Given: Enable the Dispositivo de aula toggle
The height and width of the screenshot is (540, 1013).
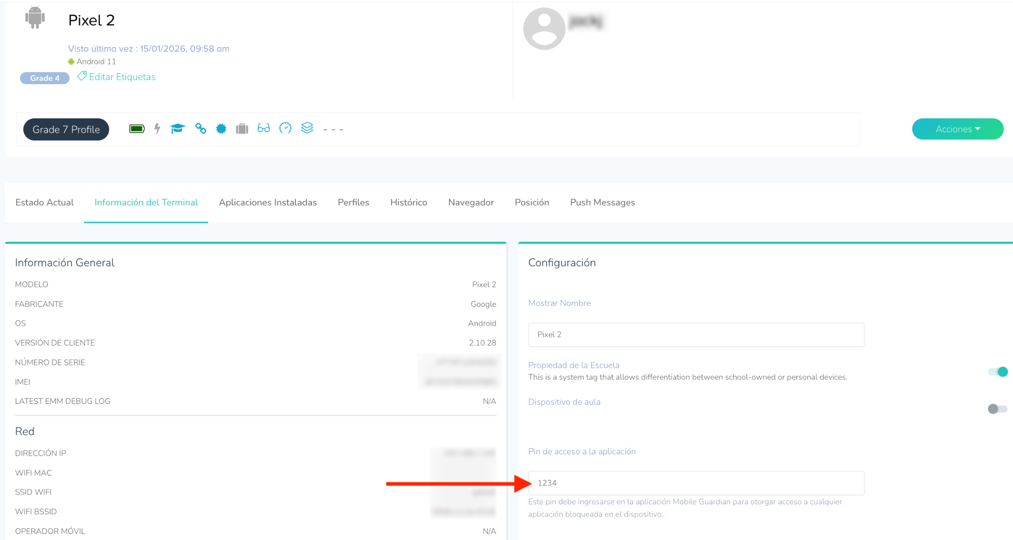Looking at the screenshot, I should (997, 409).
